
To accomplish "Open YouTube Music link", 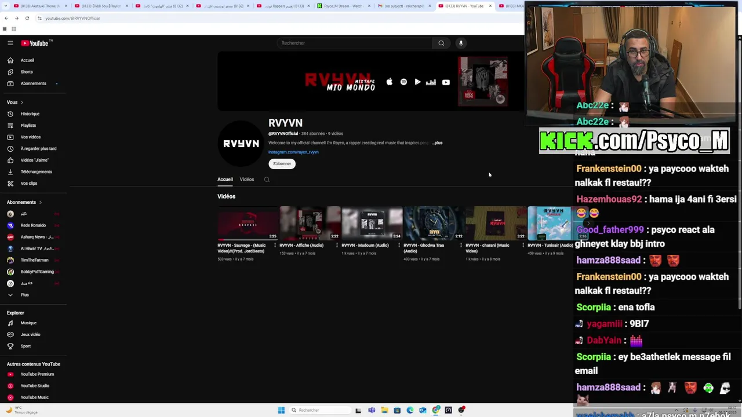I will point(34,397).
